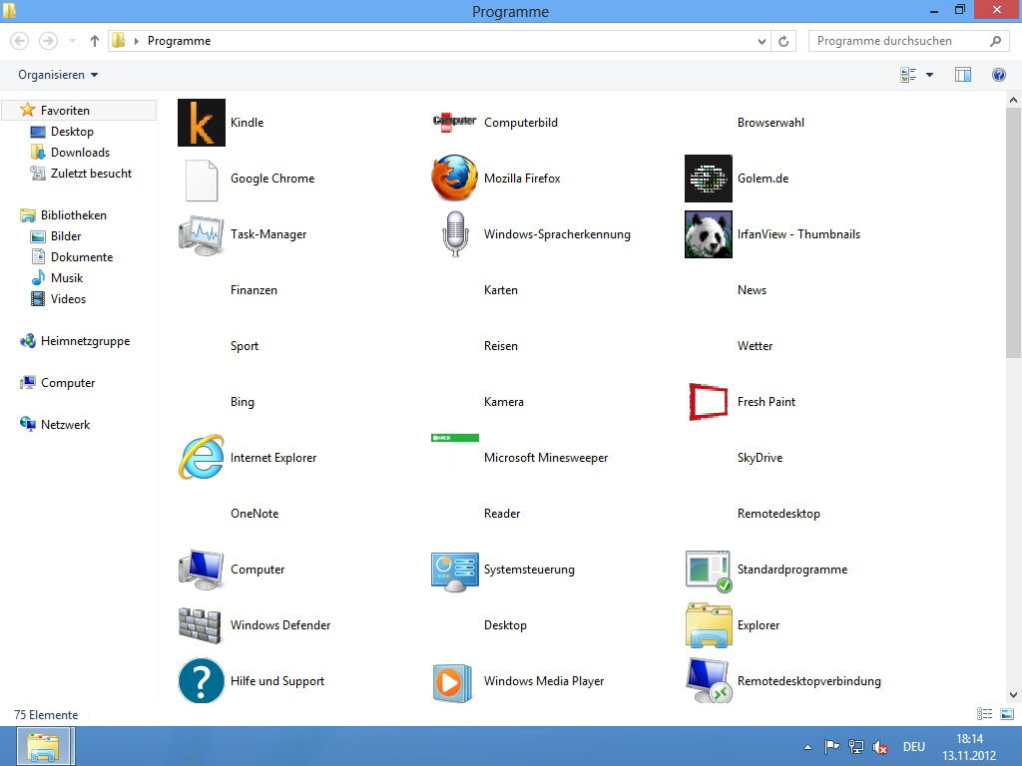Select the Browserwahl entry
Image resolution: width=1022 pixels, height=766 pixels.
pyautogui.click(x=770, y=123)
